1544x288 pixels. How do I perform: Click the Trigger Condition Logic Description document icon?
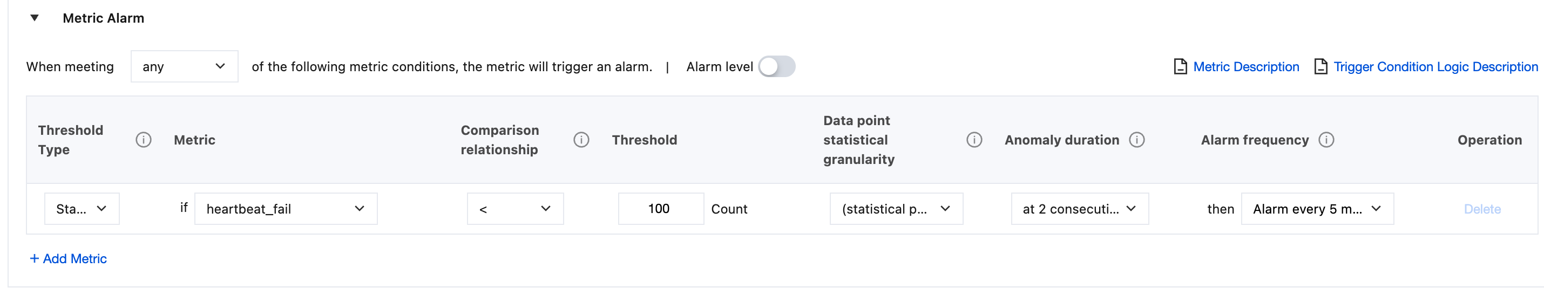(x=1320, y=66)
